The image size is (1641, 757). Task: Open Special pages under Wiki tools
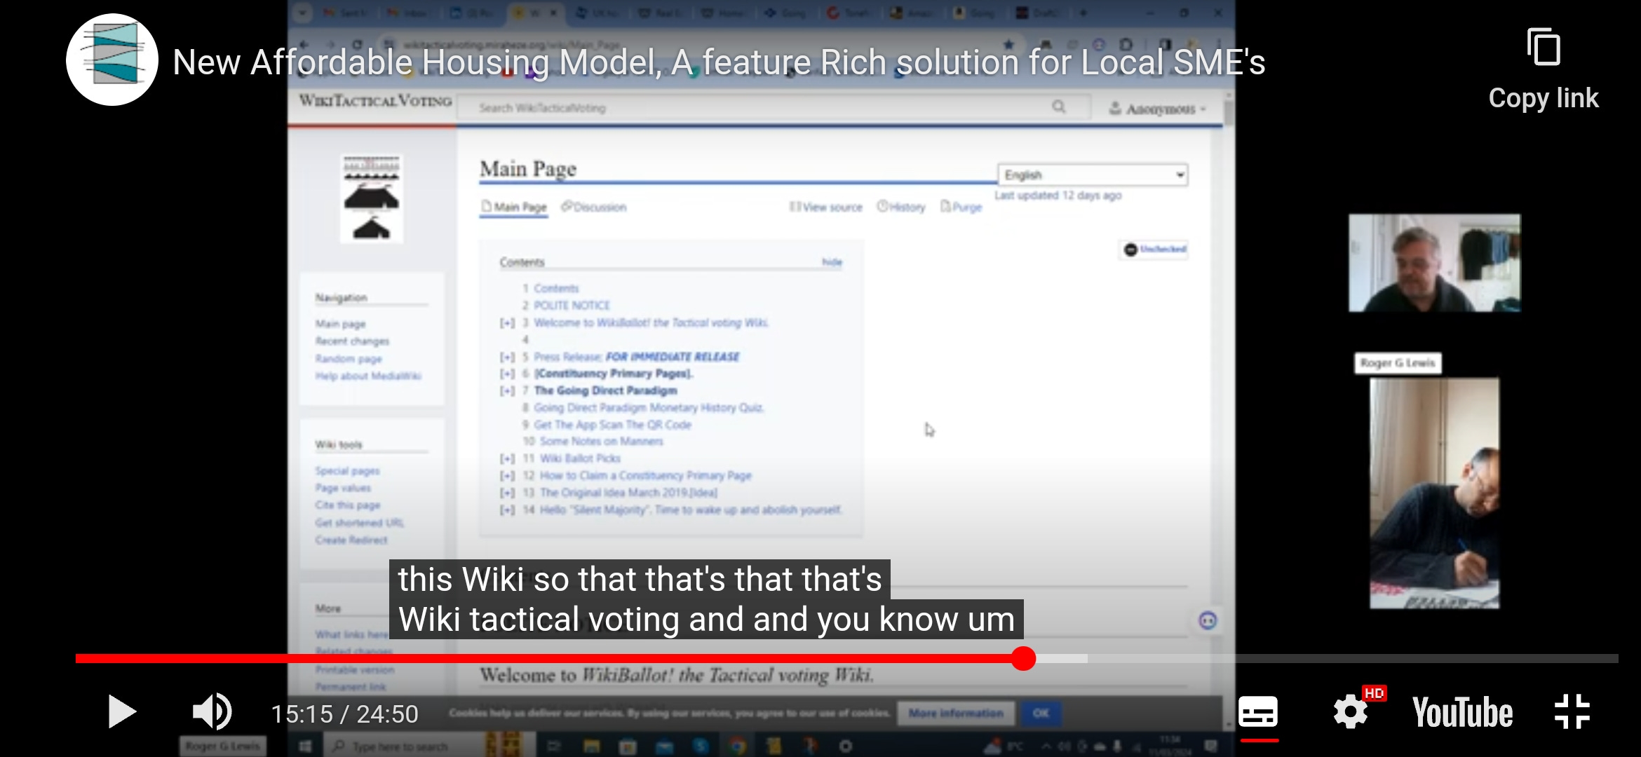tap(347, 471)
